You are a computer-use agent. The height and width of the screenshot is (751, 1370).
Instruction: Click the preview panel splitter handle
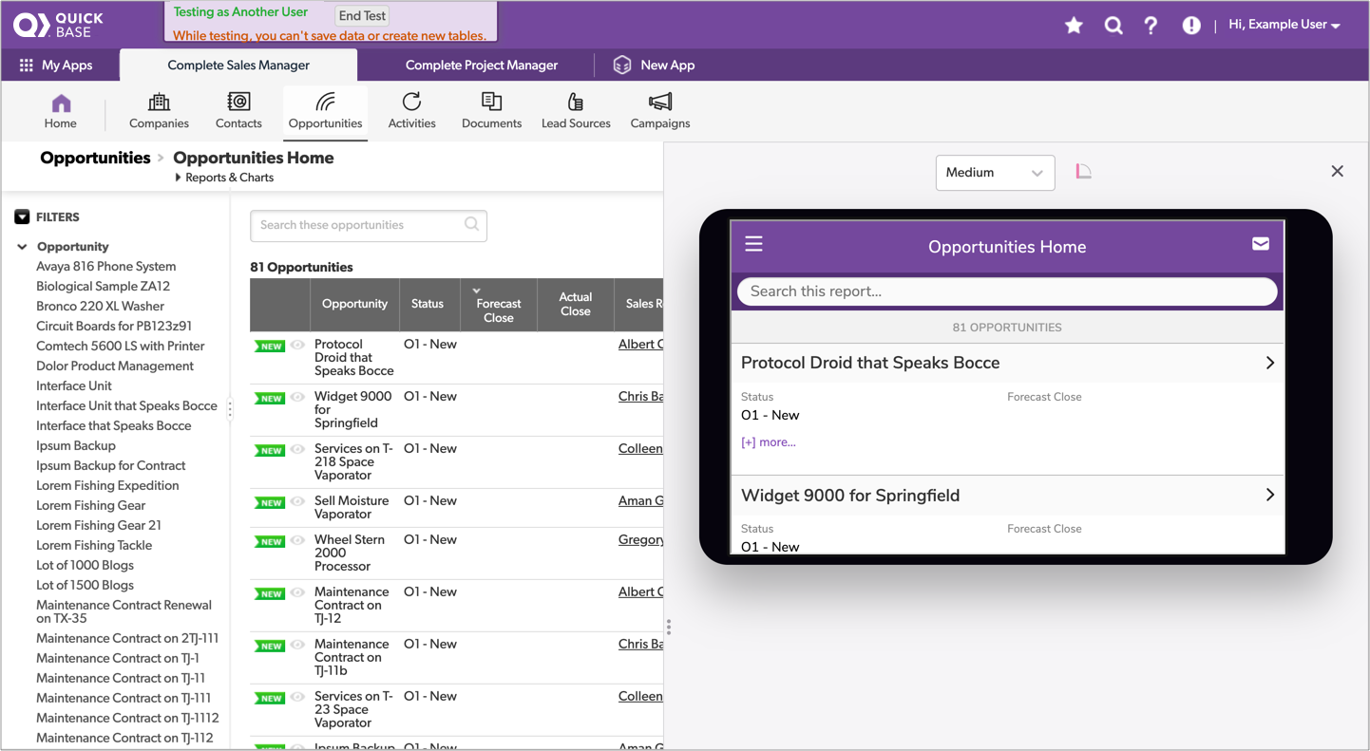point(669,627)
